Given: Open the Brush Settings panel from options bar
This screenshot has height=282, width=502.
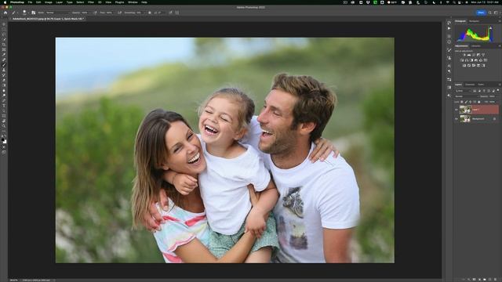Looking at the screenshot, I should click(x=34, y=13).
